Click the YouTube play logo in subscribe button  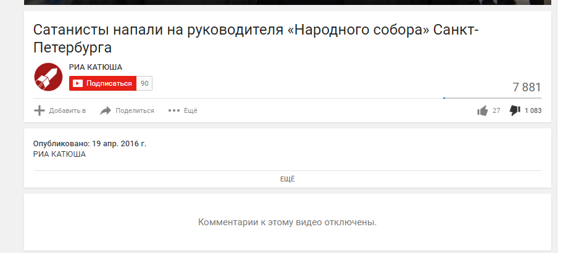pyautogui.click(x=78, y=83)
